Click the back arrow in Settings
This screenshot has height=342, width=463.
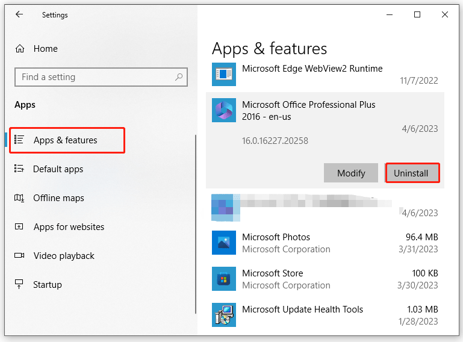click(19, 14)
